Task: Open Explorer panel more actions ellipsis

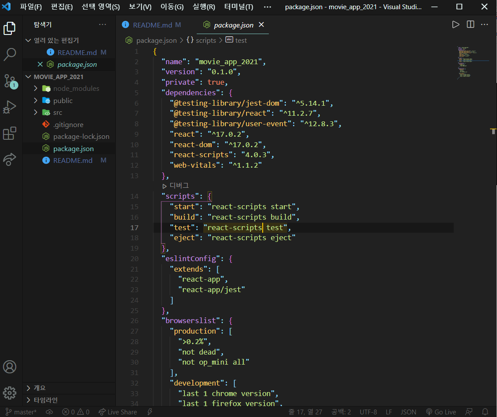Action: pos(102,25)
